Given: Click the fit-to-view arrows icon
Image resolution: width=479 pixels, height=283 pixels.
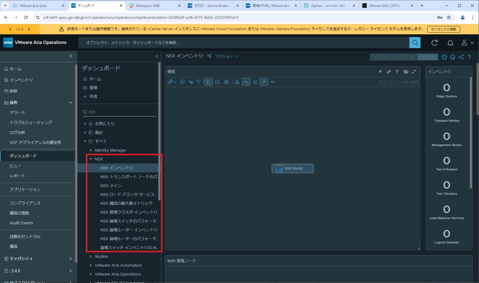Looking at the screenshot, I should coord(255,82).
